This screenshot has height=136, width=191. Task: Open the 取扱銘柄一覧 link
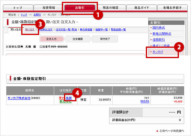point(118,30)
